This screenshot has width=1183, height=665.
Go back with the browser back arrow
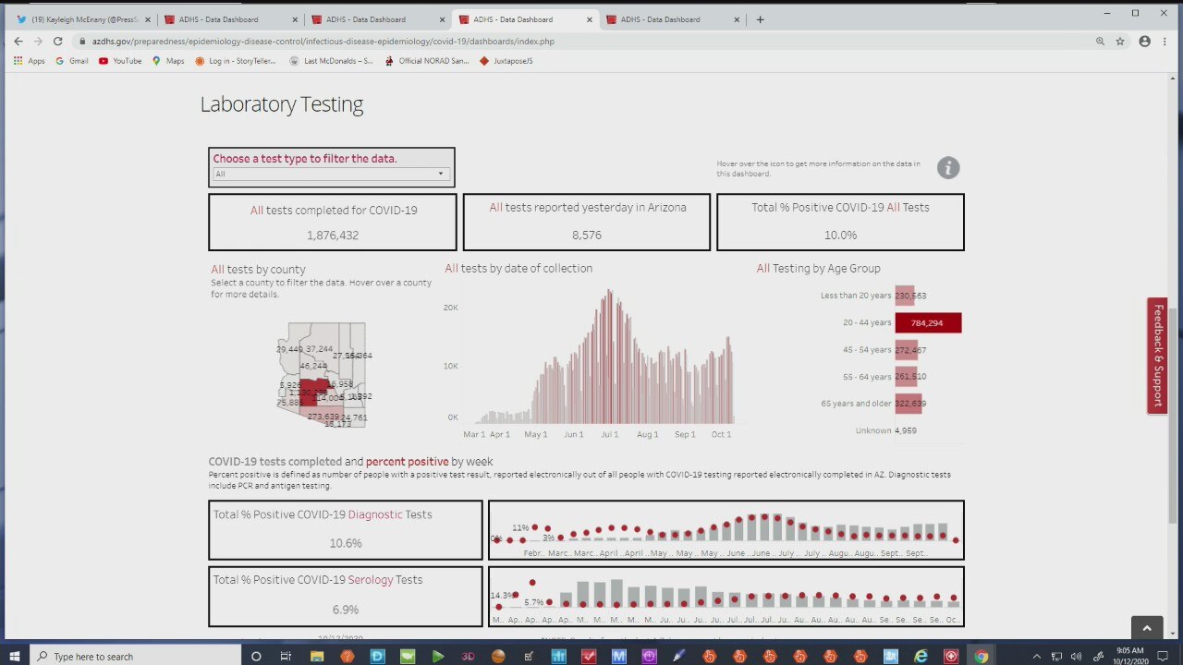tap(18, 42)
